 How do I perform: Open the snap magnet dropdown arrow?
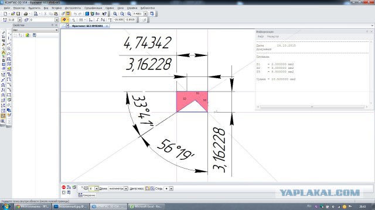pyautogui.click(x=68, y=20)
